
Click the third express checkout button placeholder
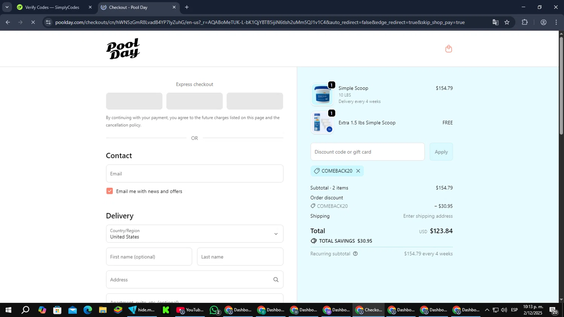pyautogui.click(x=255, y=101)
